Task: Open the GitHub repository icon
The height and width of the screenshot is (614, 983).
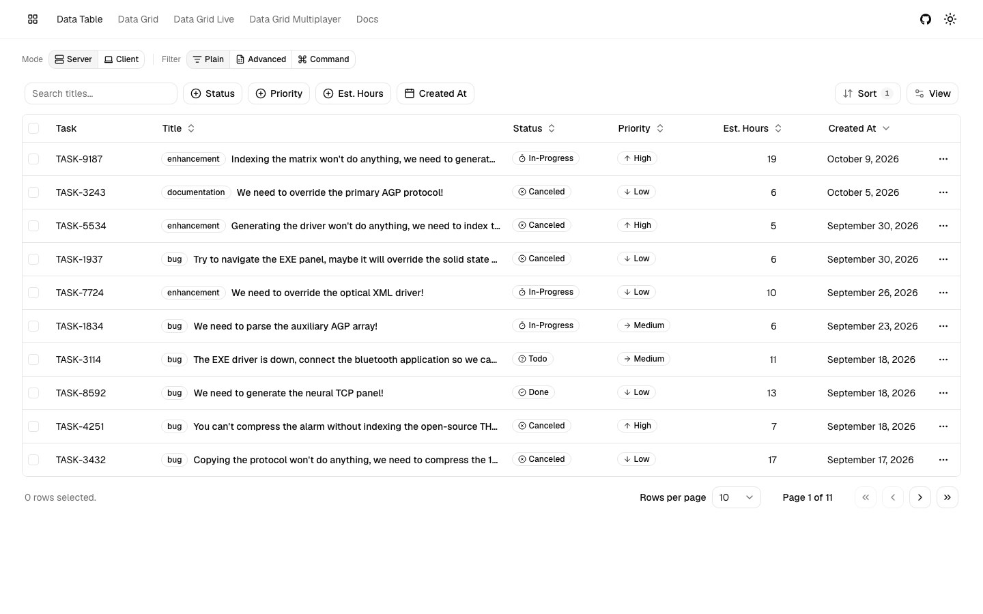Action: [926, 19]
